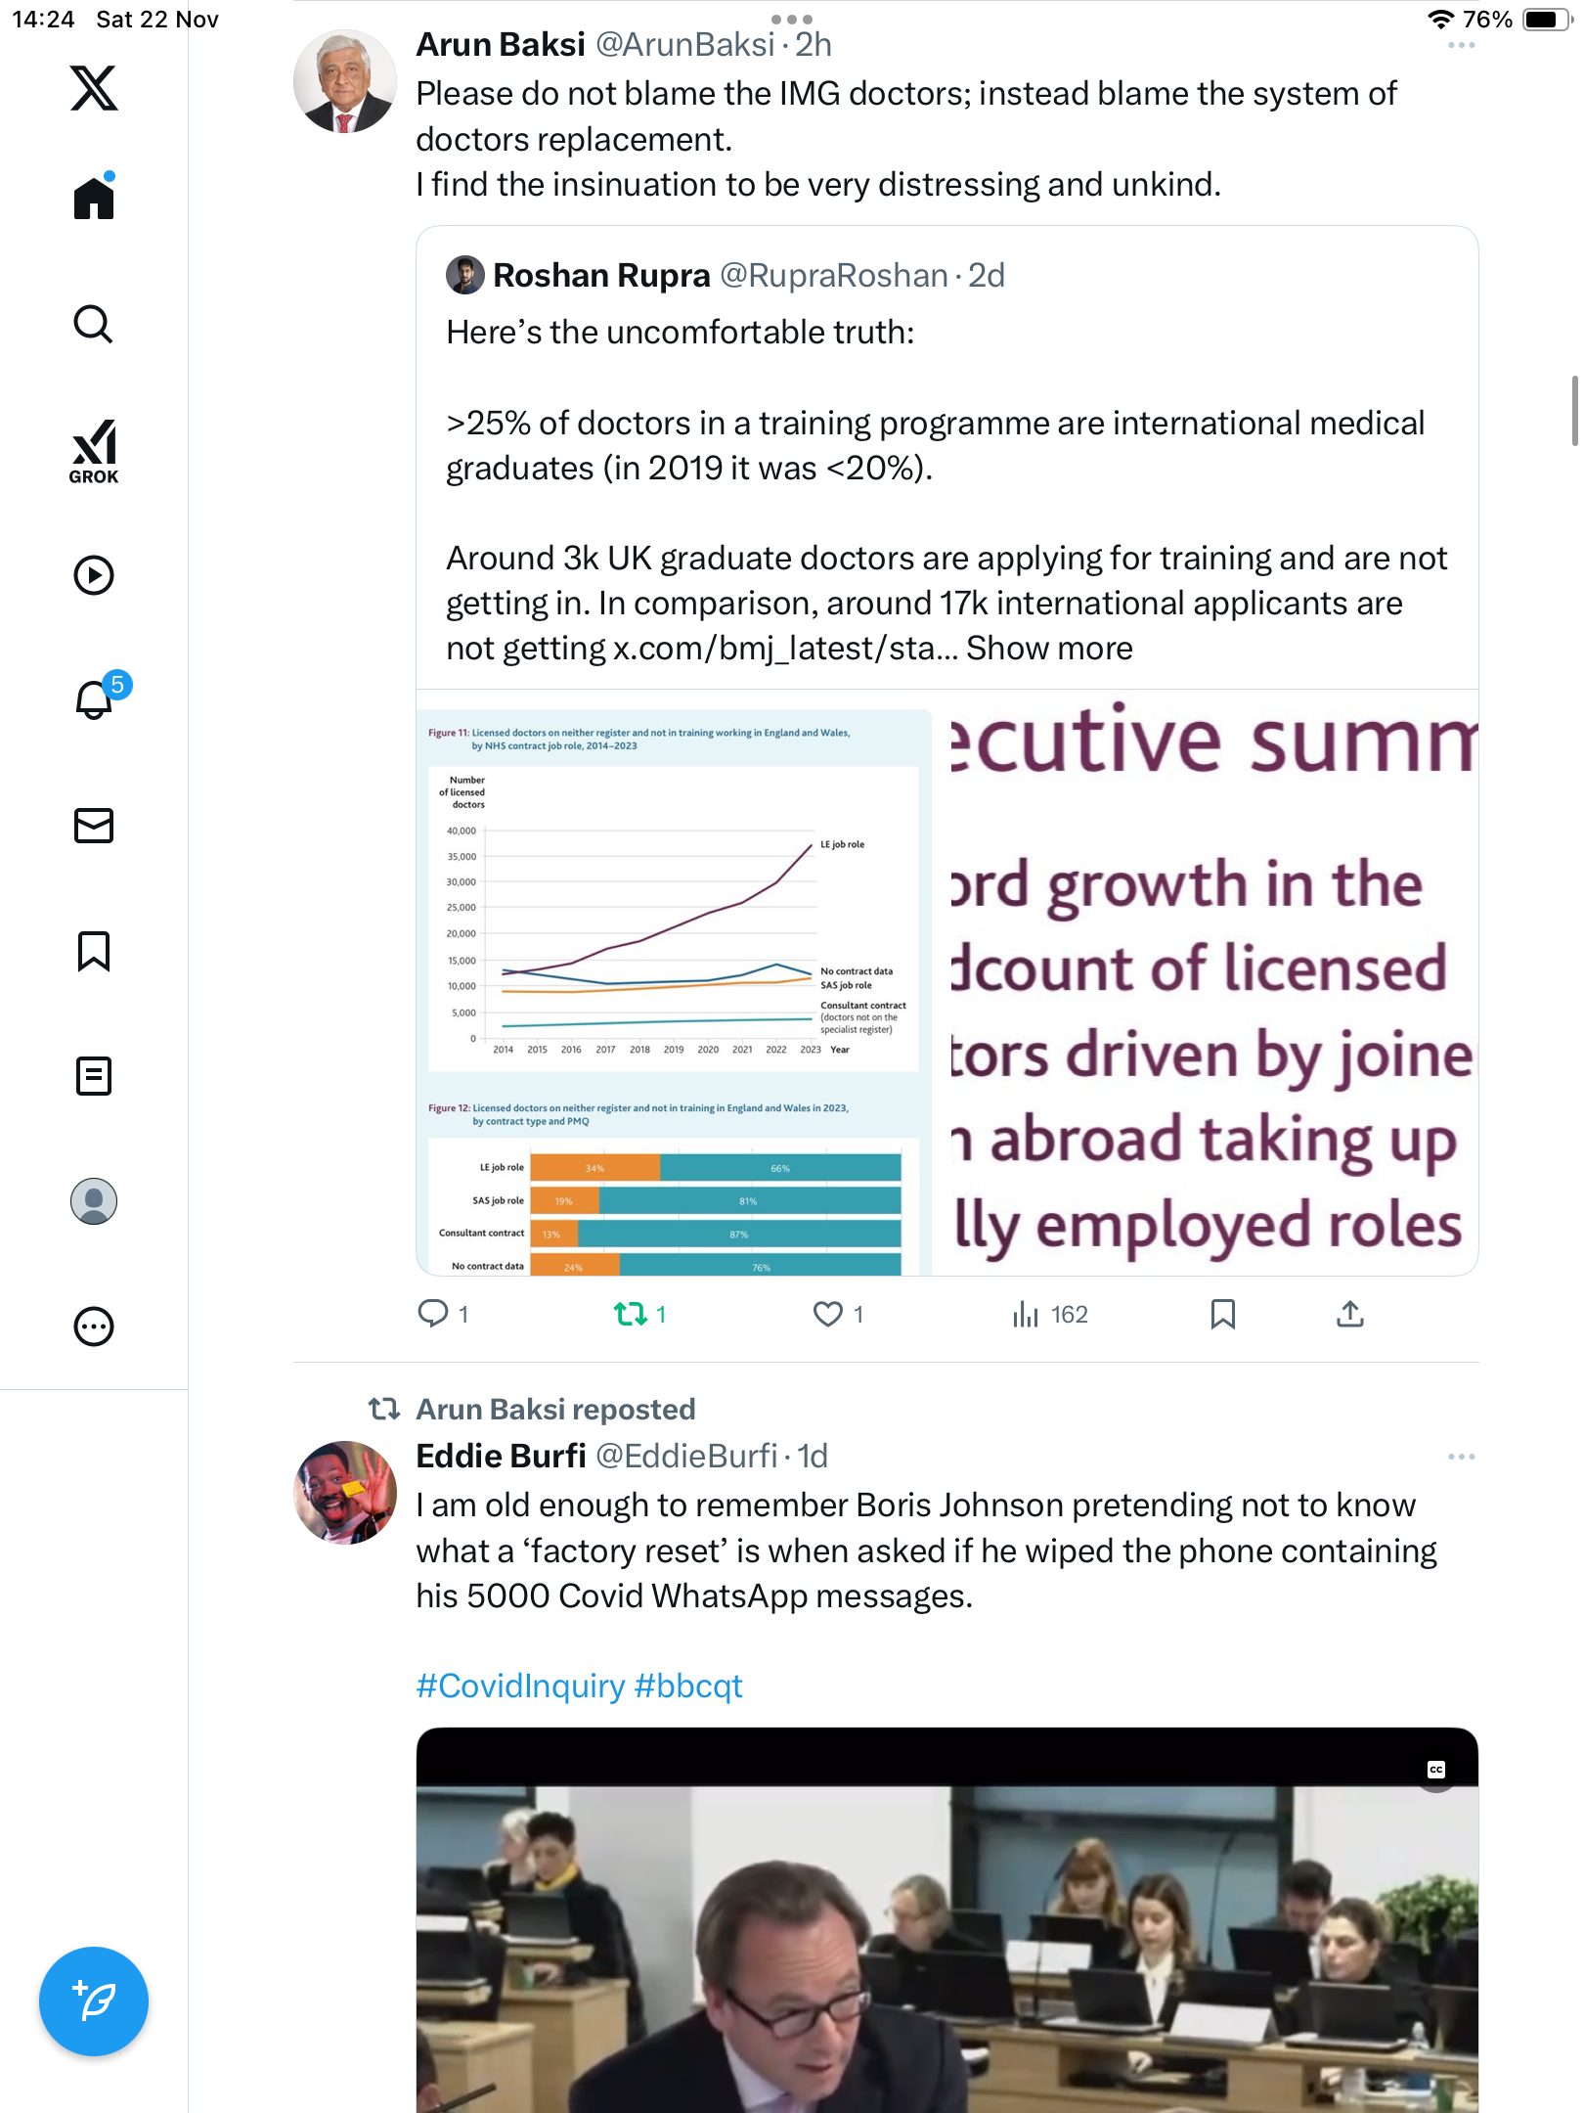Open the #CovidInquiry hashtag
Viewport: 1584px width, 2113px height.
[x=520, y=1686]
